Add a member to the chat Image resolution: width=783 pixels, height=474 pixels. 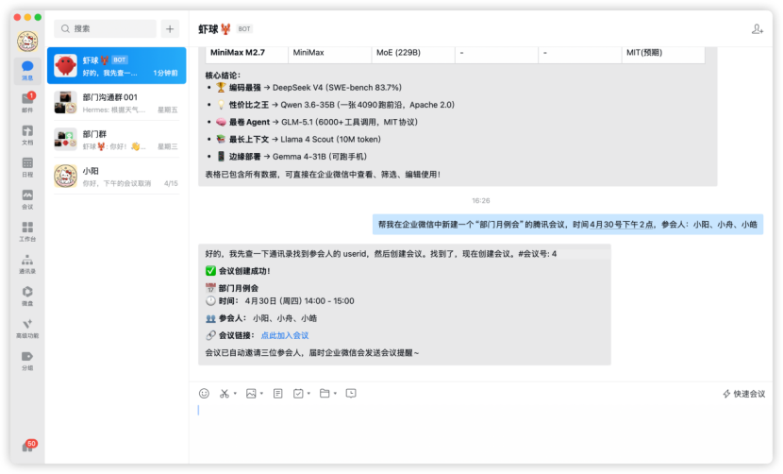(x=757, y=29)
